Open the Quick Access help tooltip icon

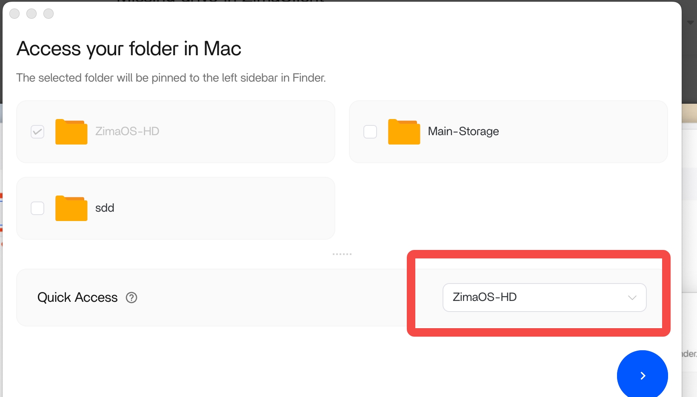131,298
